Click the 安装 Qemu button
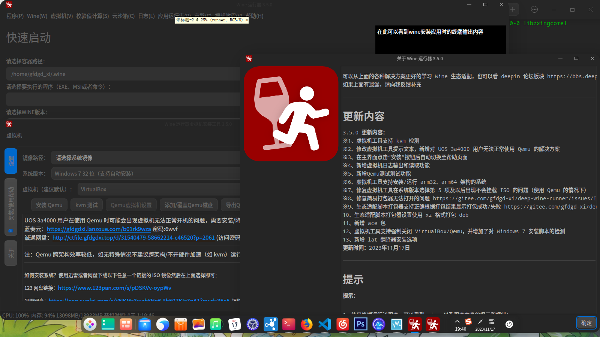Image resolution: width=600 pixels, height=337 pixels. 49,205
